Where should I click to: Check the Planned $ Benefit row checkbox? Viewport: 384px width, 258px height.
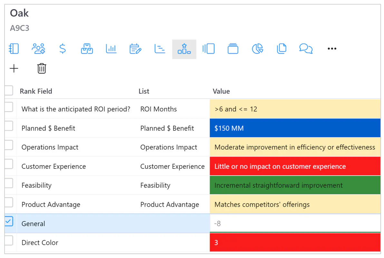click(9, 126)
